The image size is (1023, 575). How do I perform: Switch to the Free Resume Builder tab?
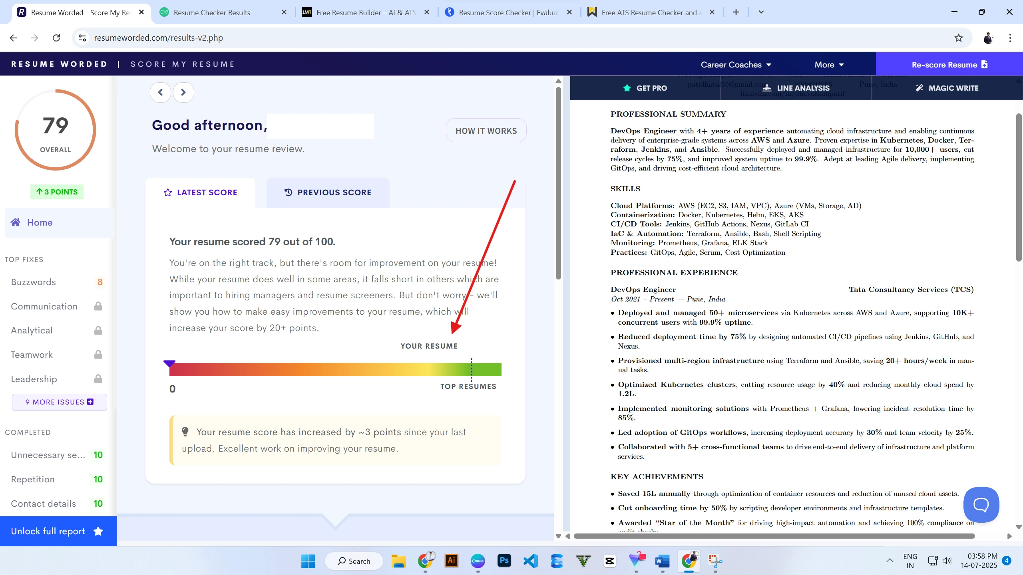(x=366, y=12)
